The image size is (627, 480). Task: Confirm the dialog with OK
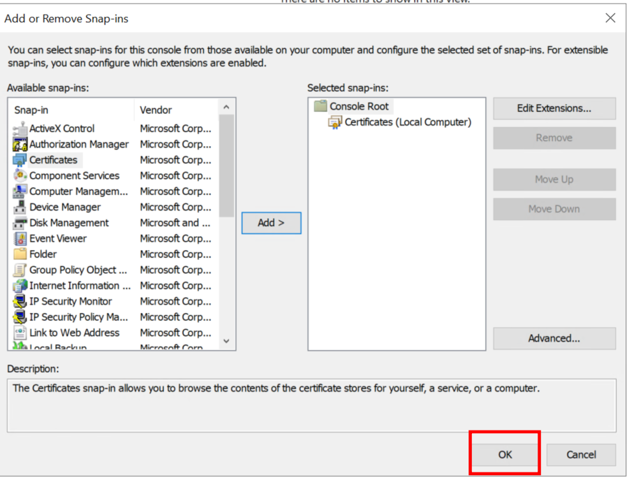505,454
